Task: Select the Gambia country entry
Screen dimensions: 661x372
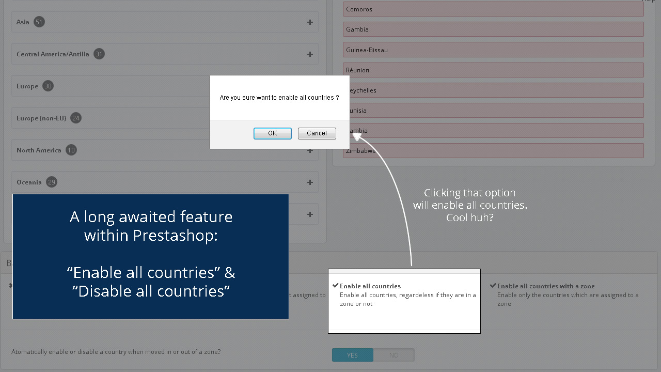Action: point(493,29)
